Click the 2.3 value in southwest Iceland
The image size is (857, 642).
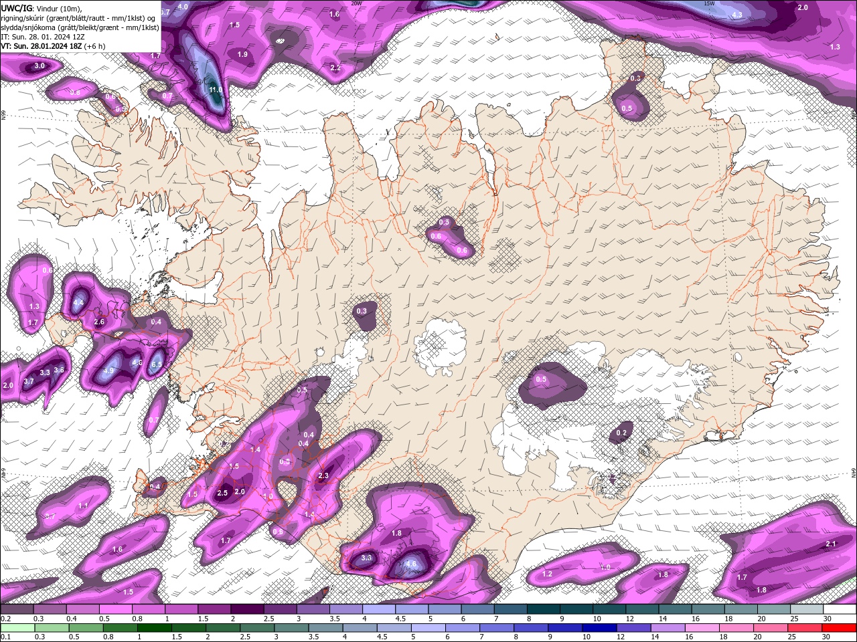point(323,475)
